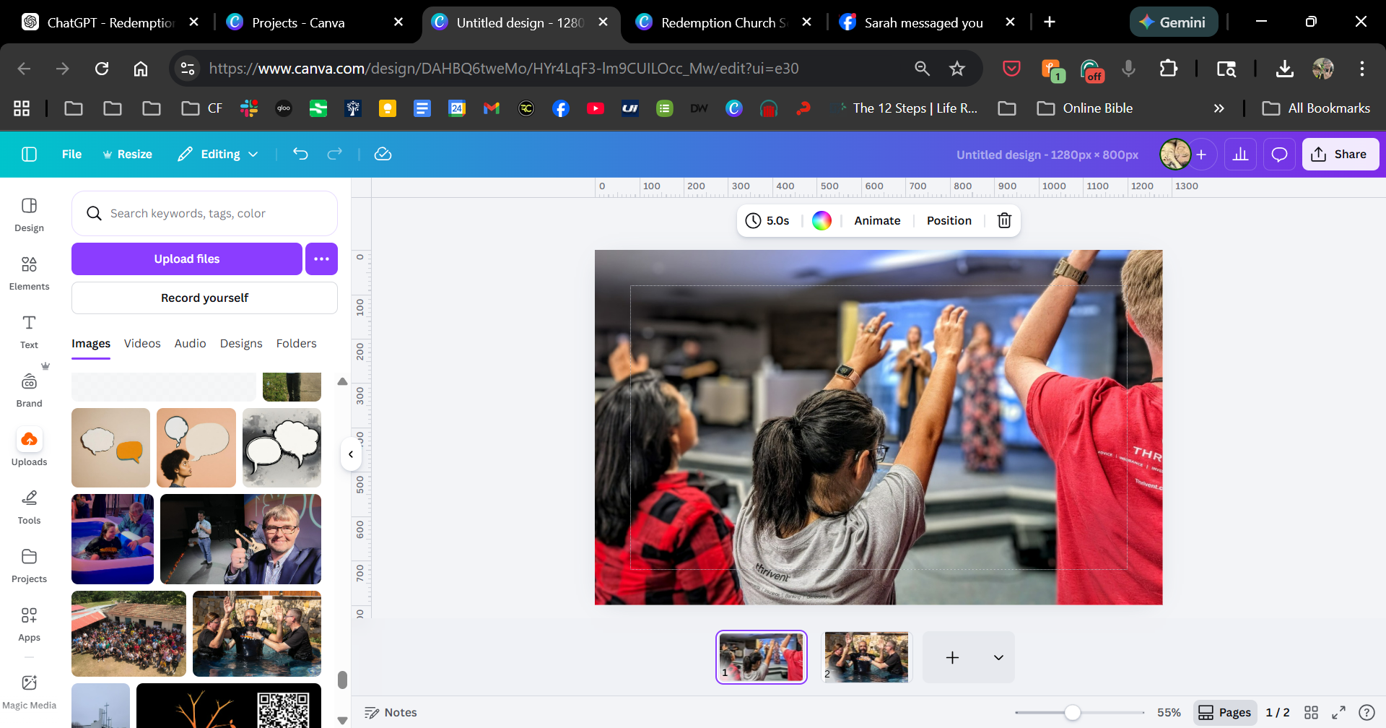Click the Upload files button
The height and width of the screenshot is (728, 1386).
pos(186,259)
